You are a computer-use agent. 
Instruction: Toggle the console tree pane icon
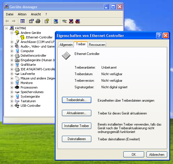(23, 21)
